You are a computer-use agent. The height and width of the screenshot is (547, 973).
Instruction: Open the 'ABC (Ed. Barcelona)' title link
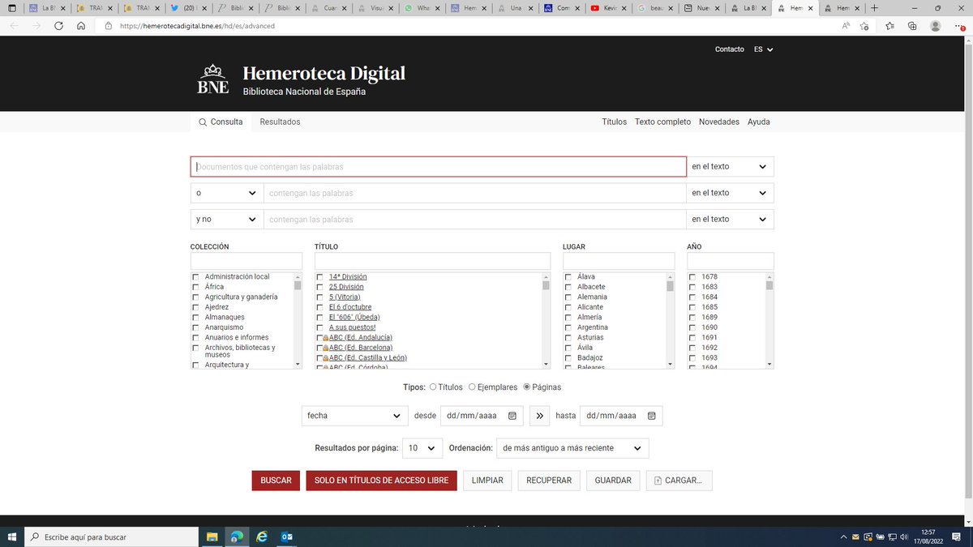point(362,347)
